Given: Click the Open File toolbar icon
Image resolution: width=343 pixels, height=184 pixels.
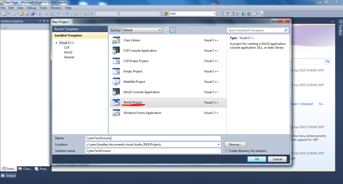Looking at the screenshot, I should [x=22, y=14].
